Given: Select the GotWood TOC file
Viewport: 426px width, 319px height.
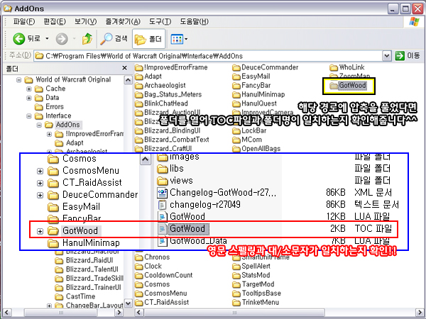Looking at the screenshot, I should 187,229.
